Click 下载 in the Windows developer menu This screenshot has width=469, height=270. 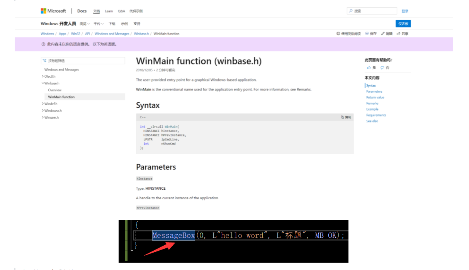(x=112, y=24)
